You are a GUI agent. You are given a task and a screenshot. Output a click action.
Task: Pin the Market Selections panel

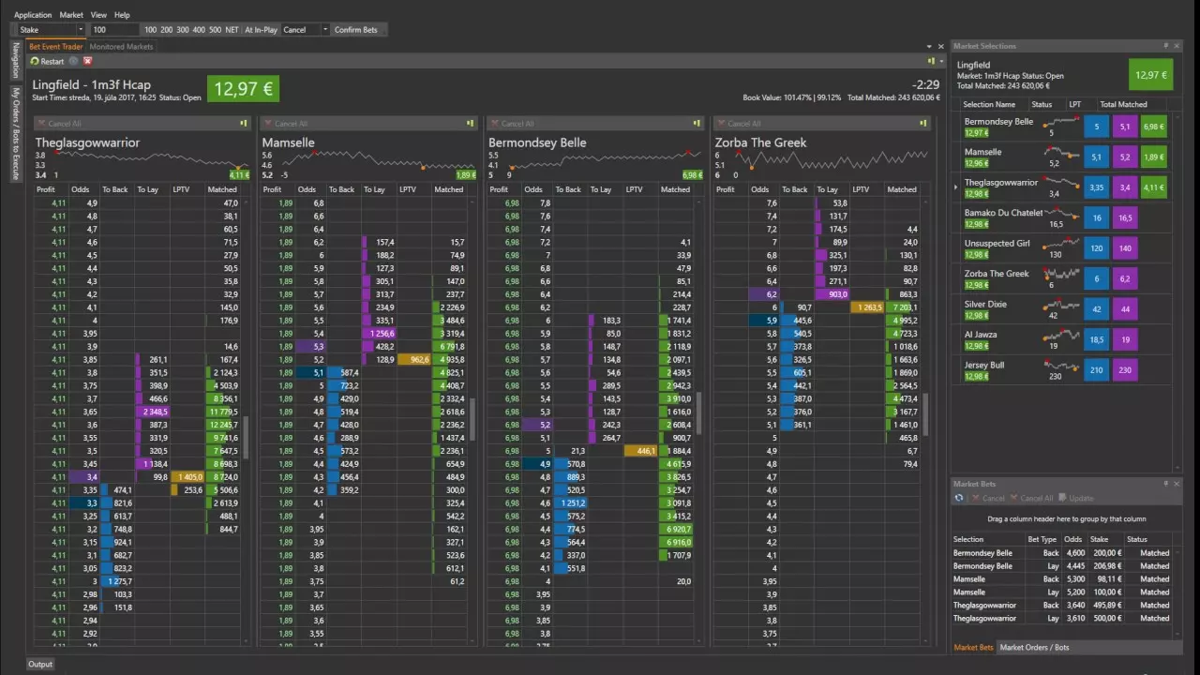1166,45
